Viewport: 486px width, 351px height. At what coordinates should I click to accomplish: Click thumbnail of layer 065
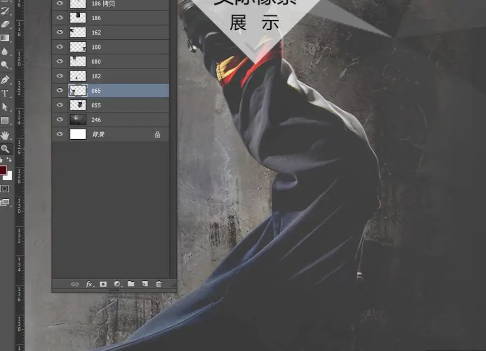(x=78, y=91)
